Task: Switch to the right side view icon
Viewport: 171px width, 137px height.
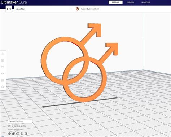Action: (26, 134)
